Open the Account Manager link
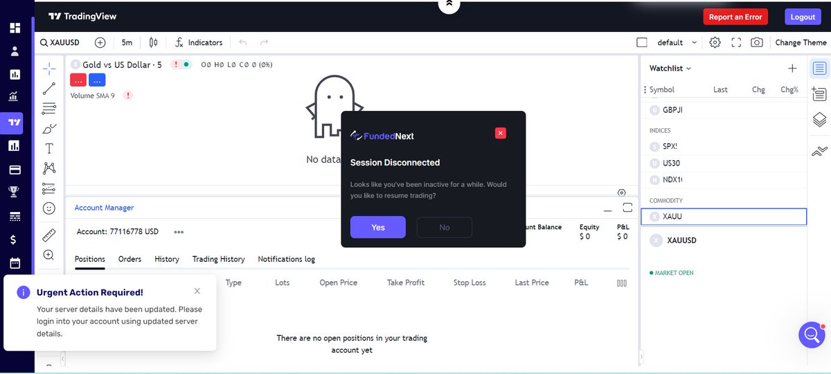 105,208
